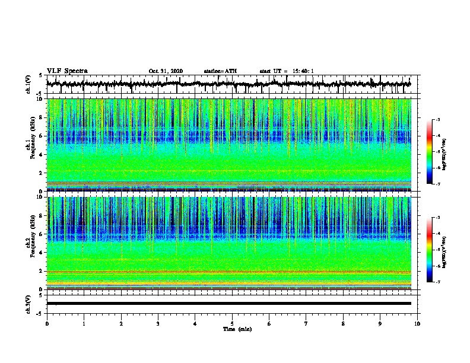This screenshot has height=363, width=470.
Task: Click the "Time (min)" x-axis label
Action: [x=237, y=329]
